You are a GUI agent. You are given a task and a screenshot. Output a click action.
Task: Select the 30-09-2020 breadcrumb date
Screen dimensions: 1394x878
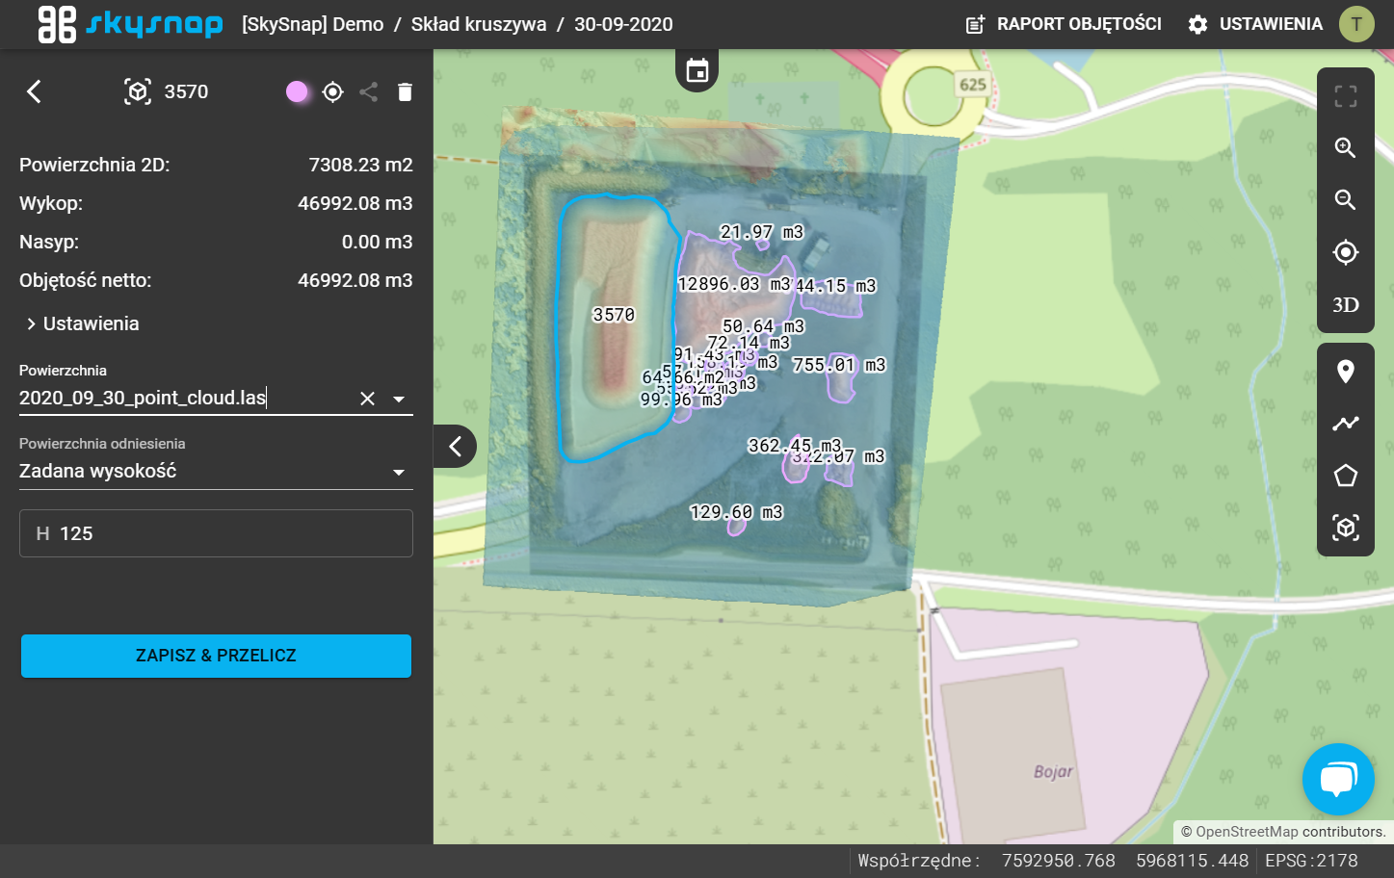tap(623, 24)
